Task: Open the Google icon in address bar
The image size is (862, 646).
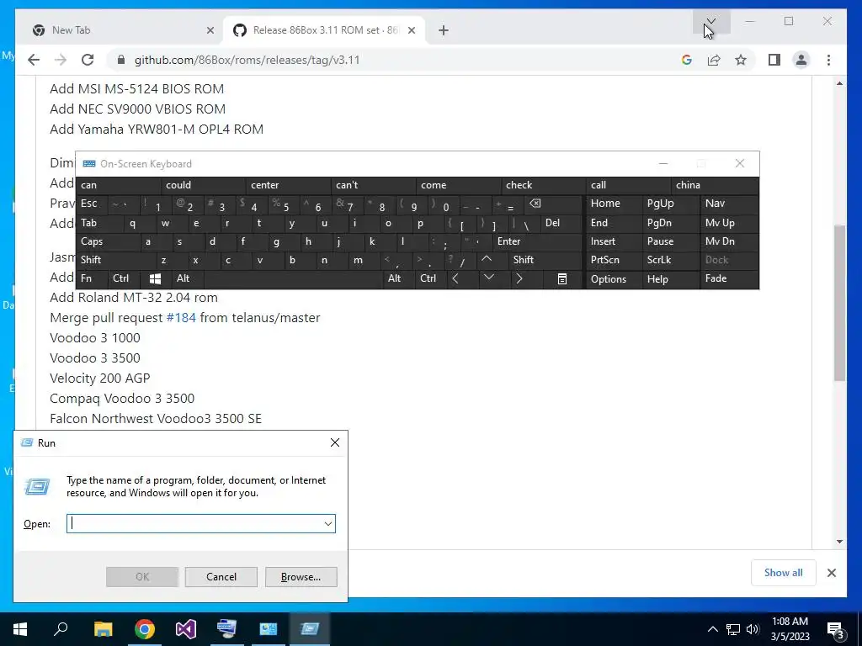Action: (x=687, y=60)
